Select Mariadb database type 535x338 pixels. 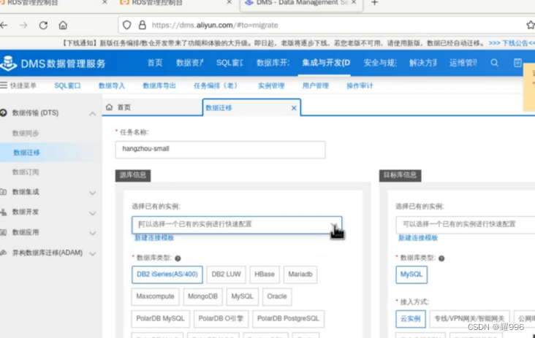[300, 274]
